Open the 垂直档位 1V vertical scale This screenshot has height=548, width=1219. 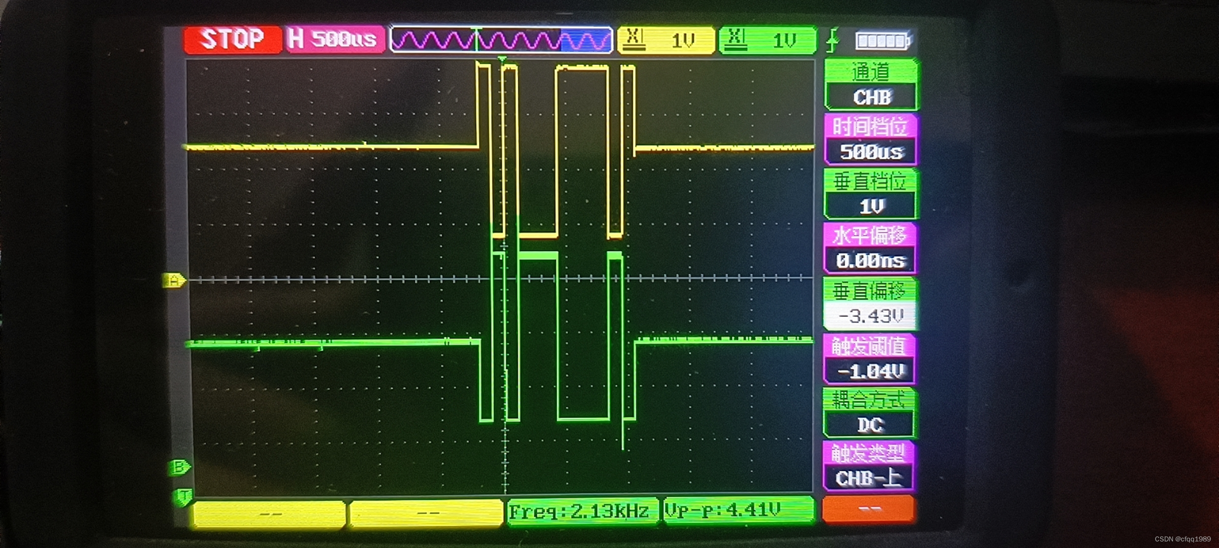(x=871, y=195)
